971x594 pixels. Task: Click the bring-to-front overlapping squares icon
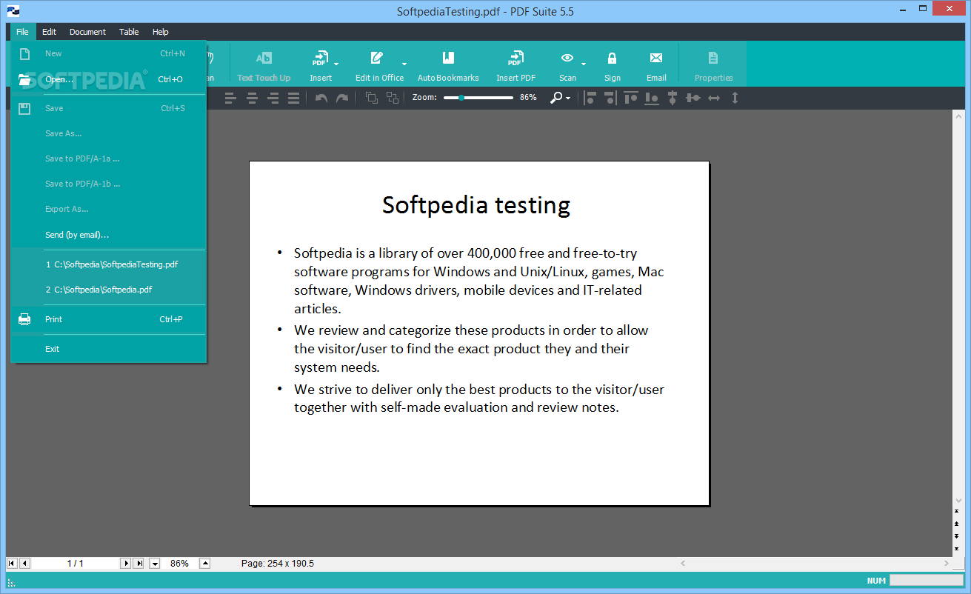(x=371, y=98)
